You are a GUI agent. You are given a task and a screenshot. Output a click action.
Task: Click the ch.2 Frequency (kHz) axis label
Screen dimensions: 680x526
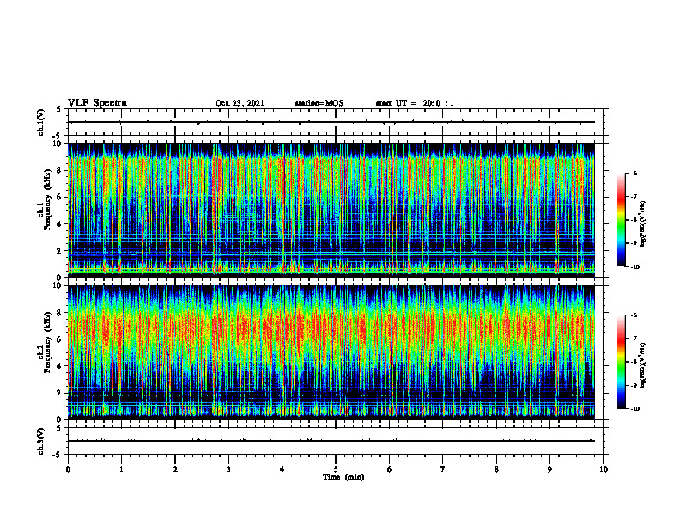click(x=46, y=342)
